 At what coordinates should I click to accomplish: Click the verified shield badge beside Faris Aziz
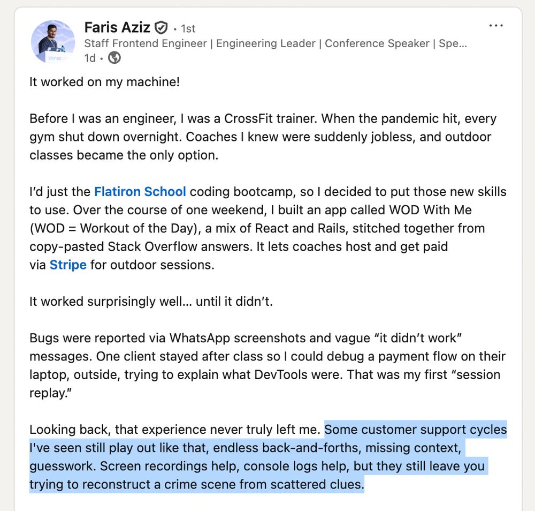coord(161,28)
